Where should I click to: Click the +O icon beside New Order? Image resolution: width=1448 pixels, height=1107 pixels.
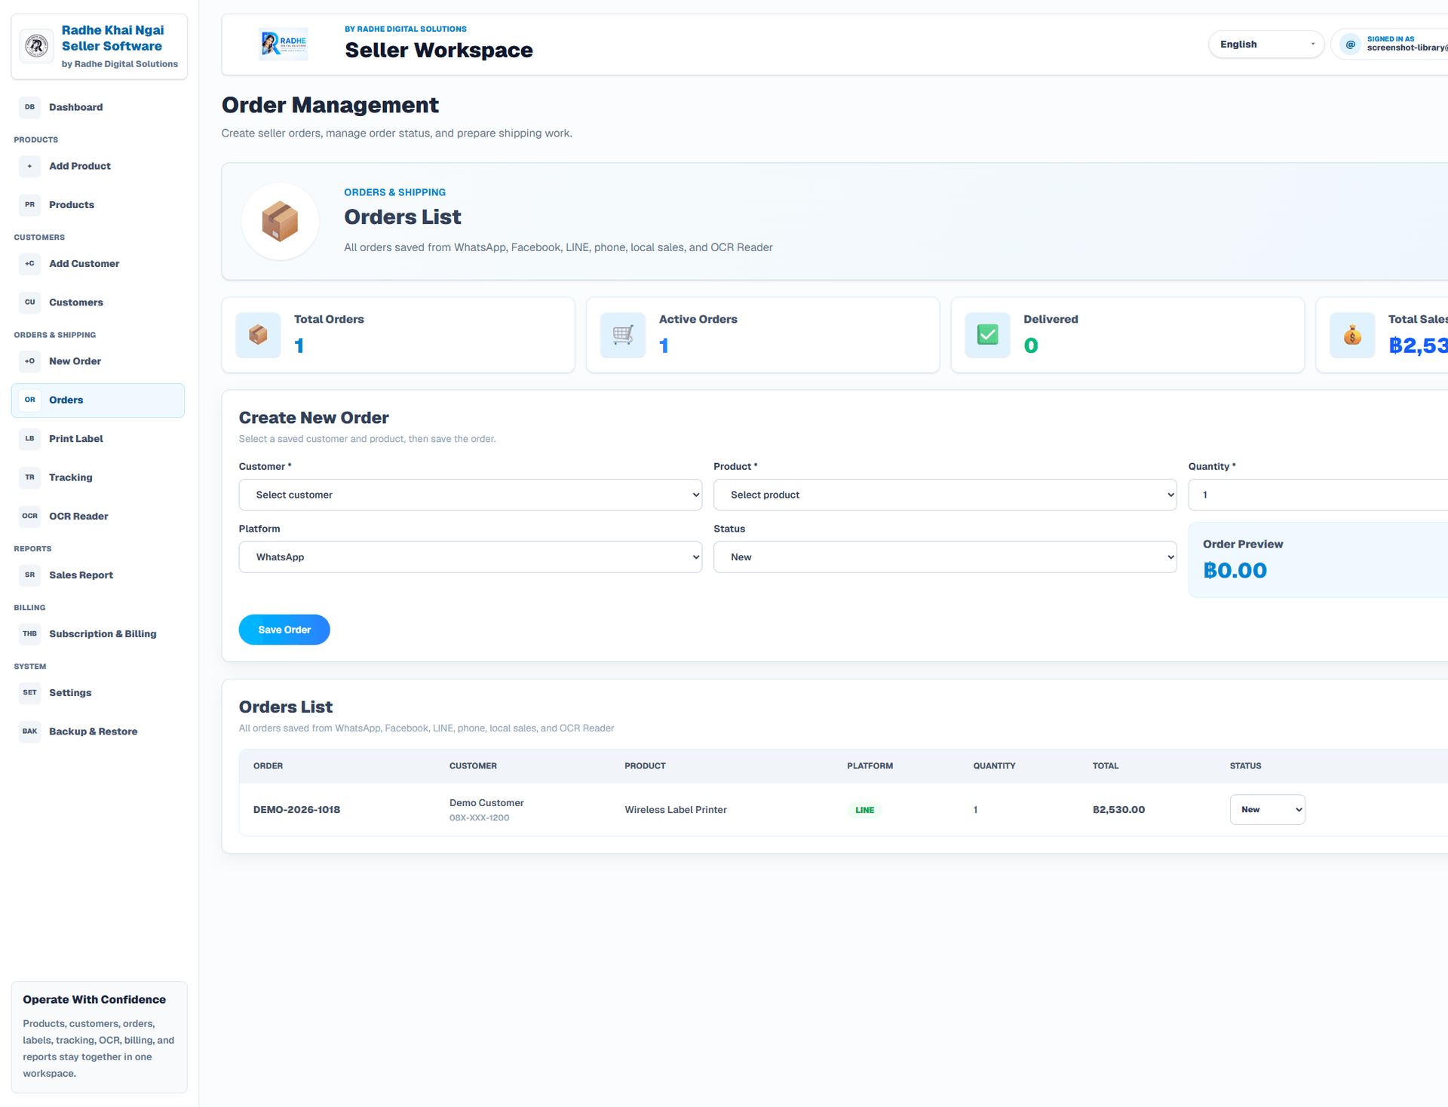pyautogui.click(x=29, y=360)
